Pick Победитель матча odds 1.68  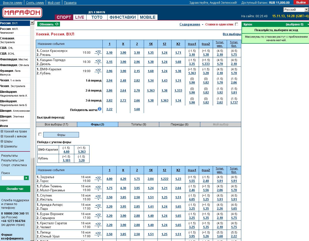[x=137, y=109]
